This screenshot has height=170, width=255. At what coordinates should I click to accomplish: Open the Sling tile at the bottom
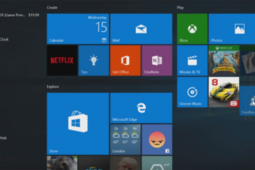[94, 163]
